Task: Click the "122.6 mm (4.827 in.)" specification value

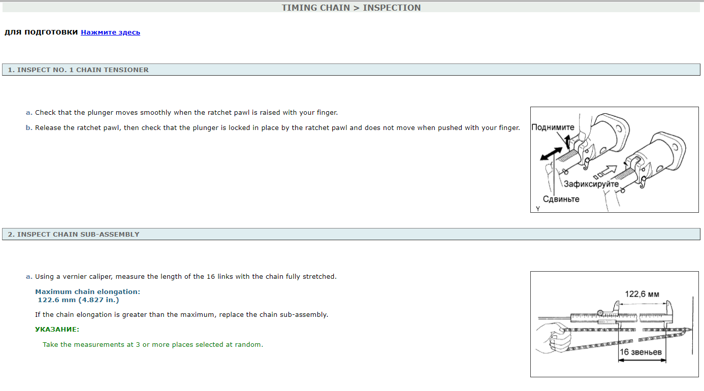Action: (78, 300)
